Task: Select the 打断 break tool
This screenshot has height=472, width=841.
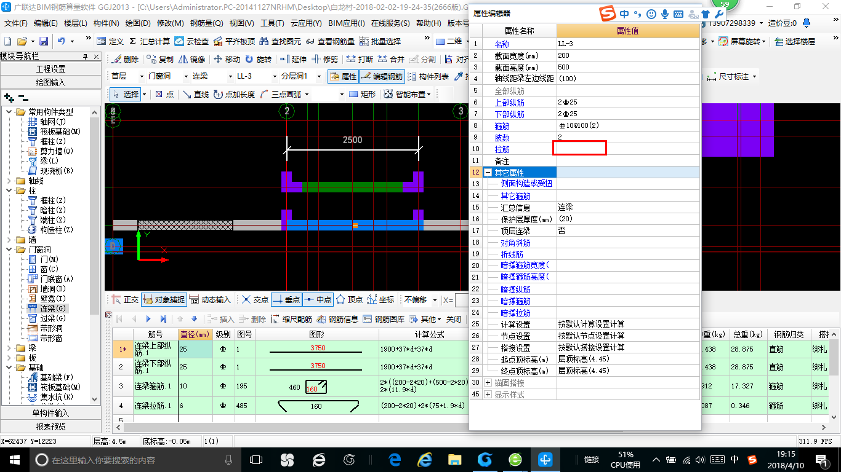Action: tap(360, 60)
